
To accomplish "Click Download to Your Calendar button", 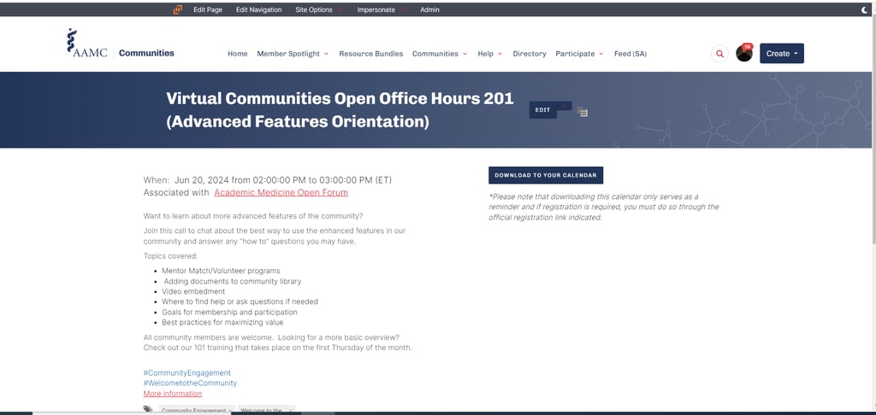I will click(x=546, y=175).
